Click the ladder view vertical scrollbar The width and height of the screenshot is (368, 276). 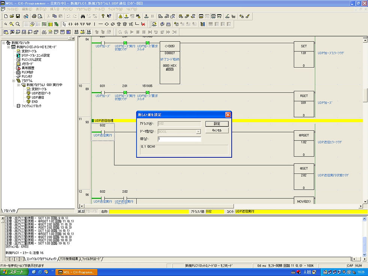pyautogui.click(x=365, y=121)
